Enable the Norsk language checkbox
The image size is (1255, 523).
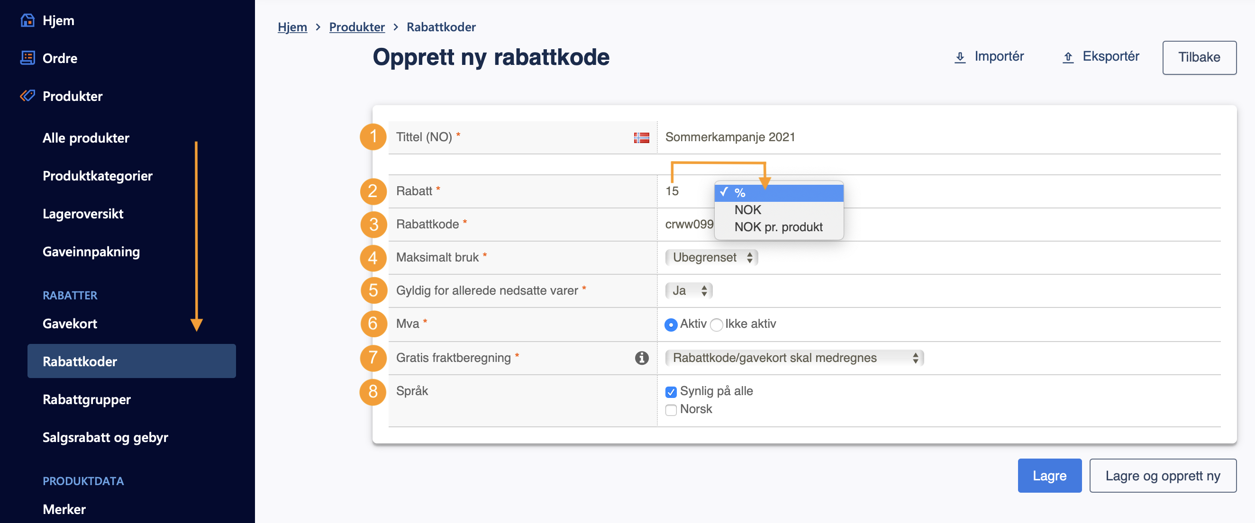(671, 410)
